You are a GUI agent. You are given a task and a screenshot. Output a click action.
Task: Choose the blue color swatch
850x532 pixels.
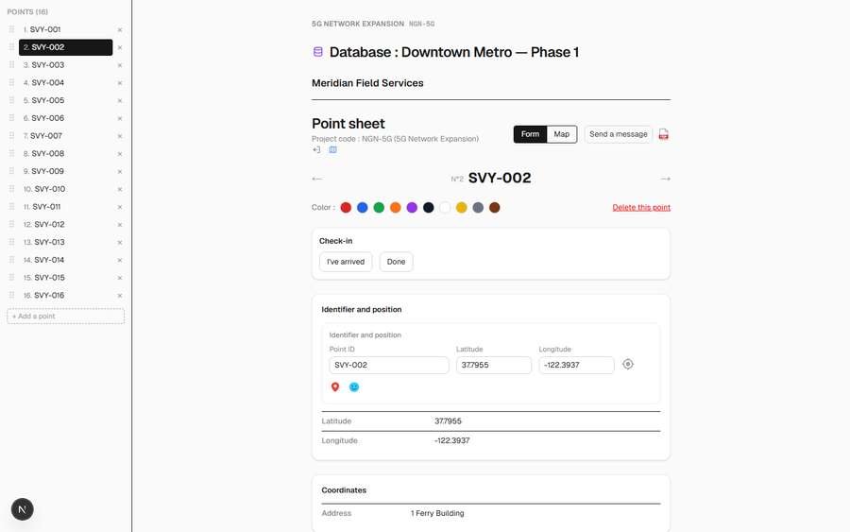point(363,207)
